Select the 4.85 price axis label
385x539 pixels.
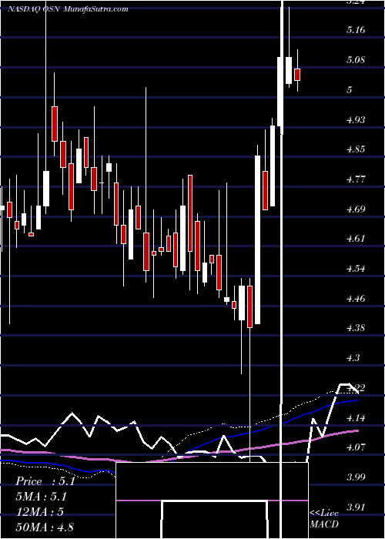pos(356,149)
